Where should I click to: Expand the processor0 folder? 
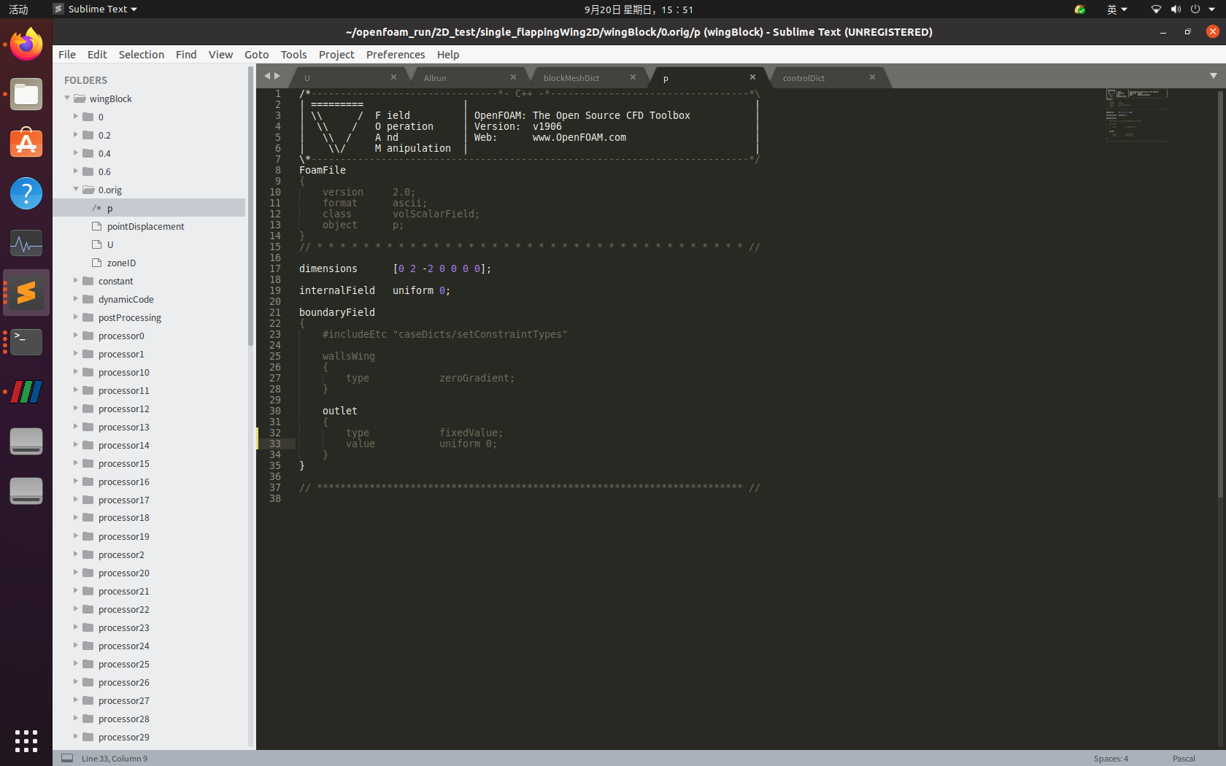tap(76, 336)
